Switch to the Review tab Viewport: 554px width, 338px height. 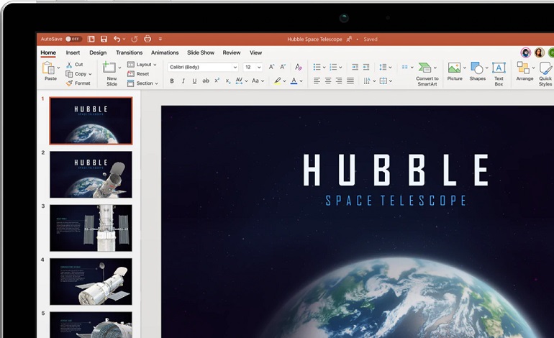(x=232, y=52)
